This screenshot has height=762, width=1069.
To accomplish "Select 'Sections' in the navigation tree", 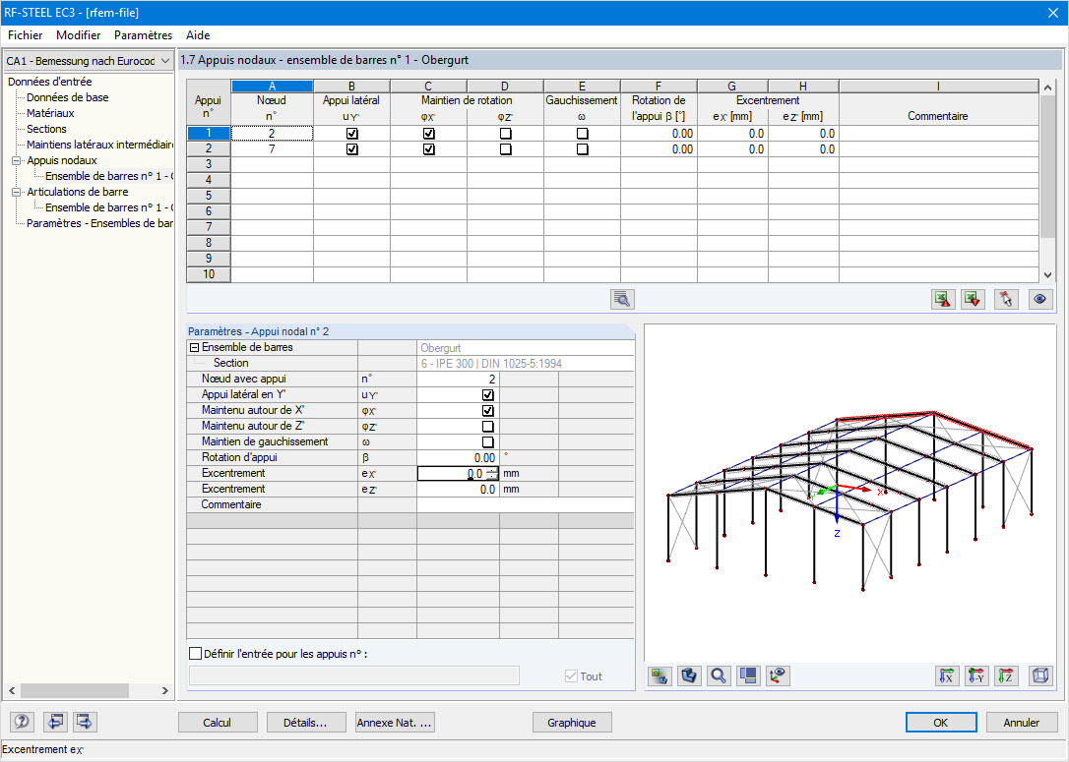I will pyautogui.click(x=46, y=129).
